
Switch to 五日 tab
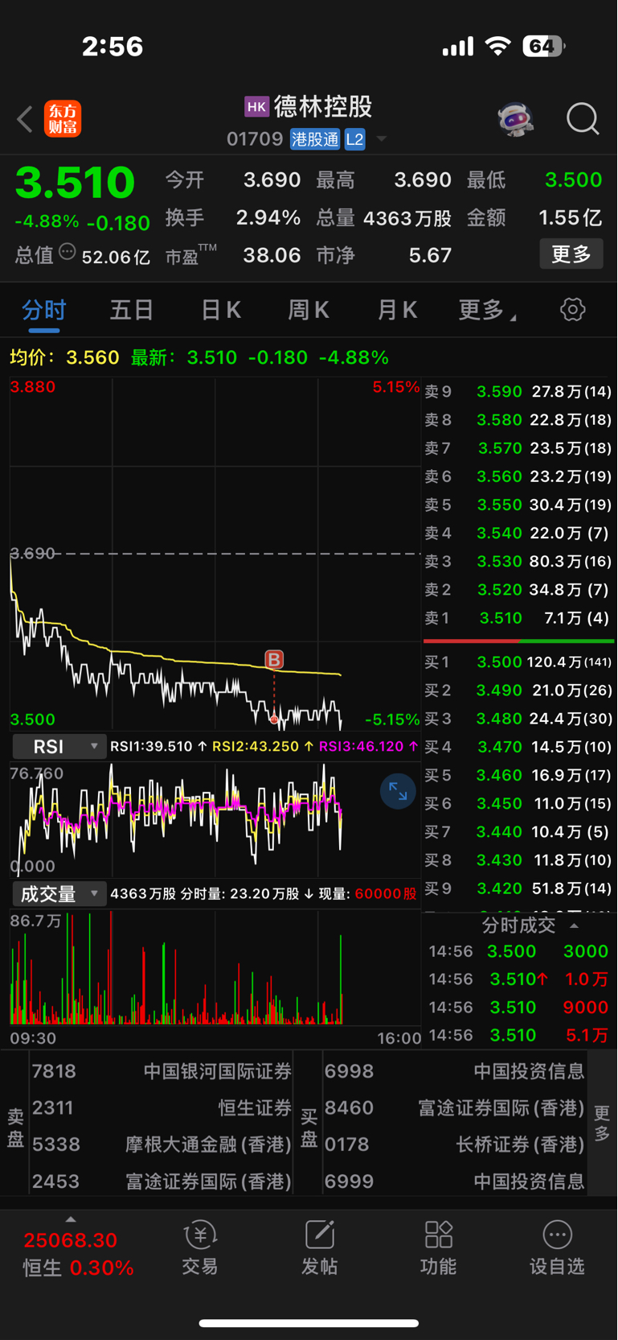click(132, 310)
